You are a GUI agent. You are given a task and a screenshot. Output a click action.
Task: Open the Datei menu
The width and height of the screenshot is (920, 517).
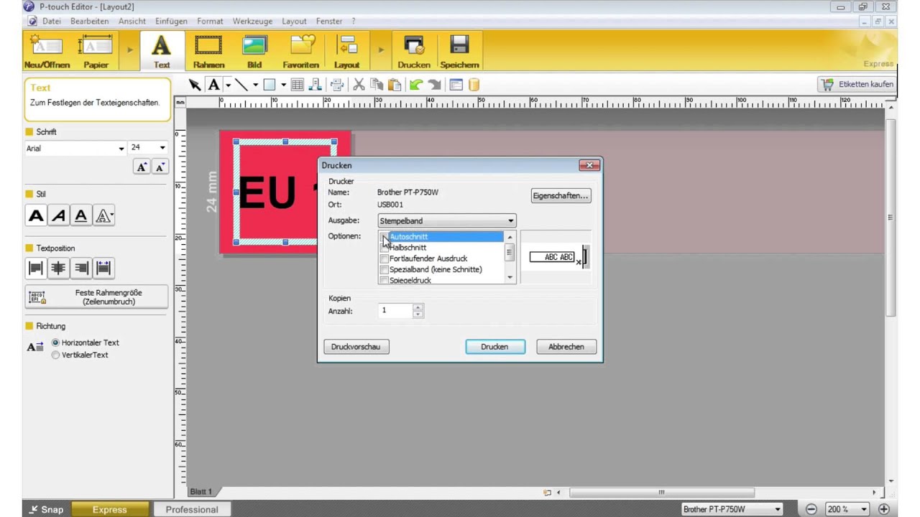(52, 21)
